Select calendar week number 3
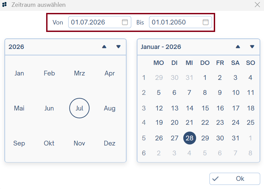This screenshot has width=264, height=189. pos(144,108)
